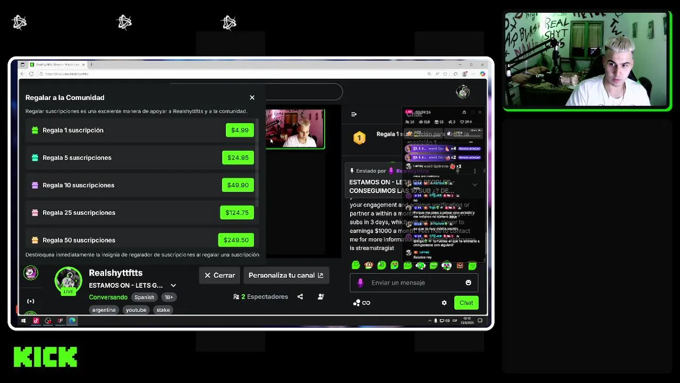
Task: Reload the page with browser refresh icon
Action: tap(31, 74)
